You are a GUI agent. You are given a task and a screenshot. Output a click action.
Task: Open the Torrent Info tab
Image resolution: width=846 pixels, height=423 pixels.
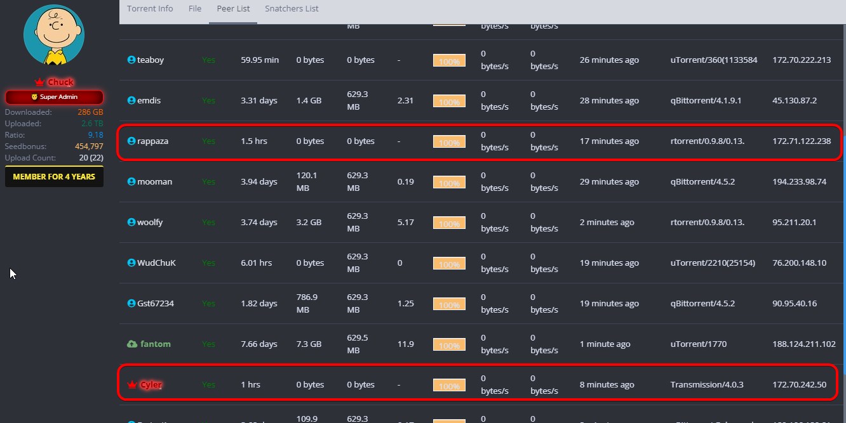click(x=150, y=9)
